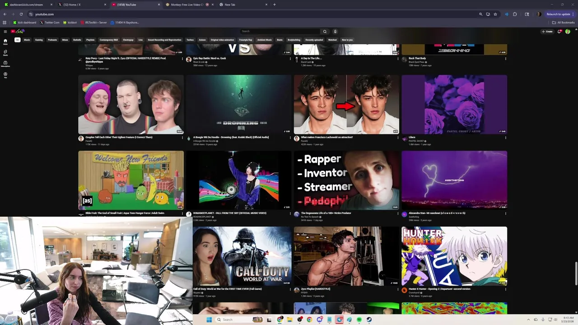Viewport: 578px width, 325px height.
Task: Click the YouTube logo
Action: click(x=18, y=31)
